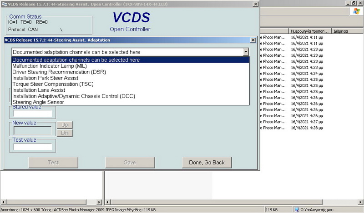This screenshot has height=213, width=364.
Task: Restore down the background ACDSee window
Action: pos(354,3)
